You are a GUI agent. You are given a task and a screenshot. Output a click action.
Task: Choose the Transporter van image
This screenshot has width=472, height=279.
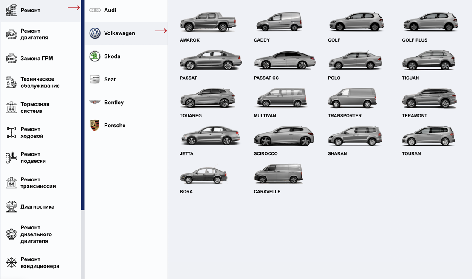pyautogui.click(x=352, y=98)
